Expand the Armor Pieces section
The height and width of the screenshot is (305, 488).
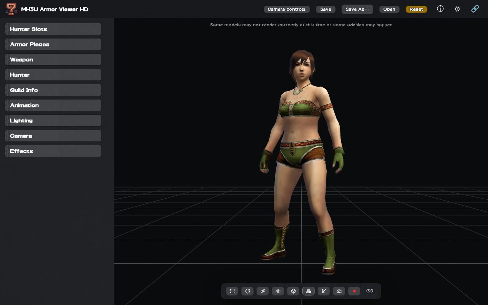[x=53, y=44]
